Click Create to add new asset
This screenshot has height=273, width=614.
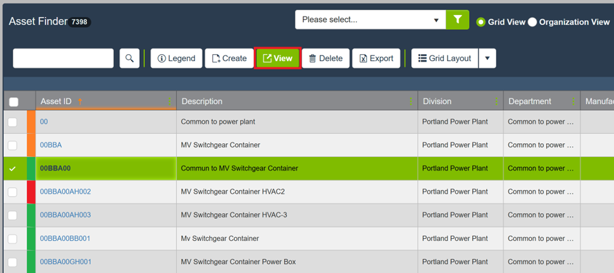click(x=229, y=58)
